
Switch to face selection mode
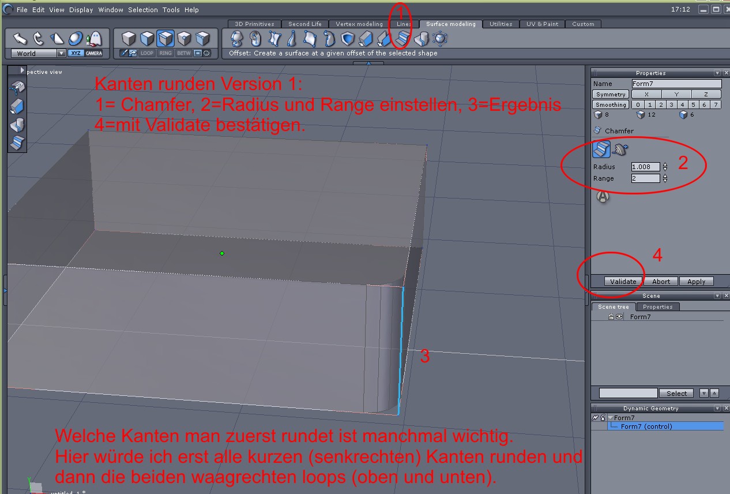(x=147, y=39)
